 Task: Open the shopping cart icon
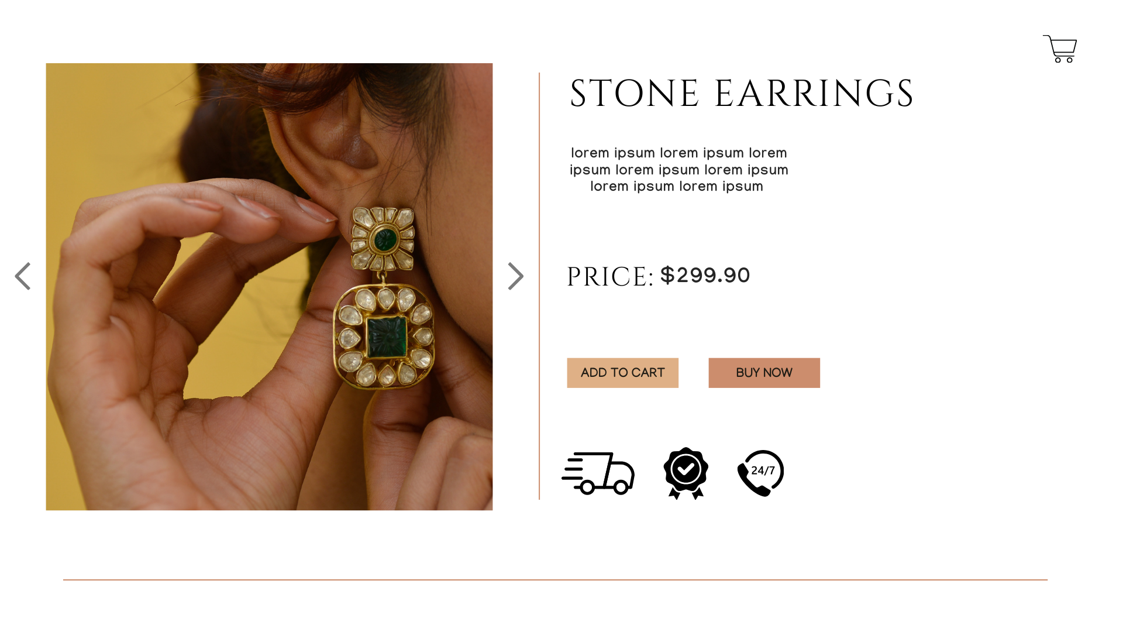tap(1060, 49)
